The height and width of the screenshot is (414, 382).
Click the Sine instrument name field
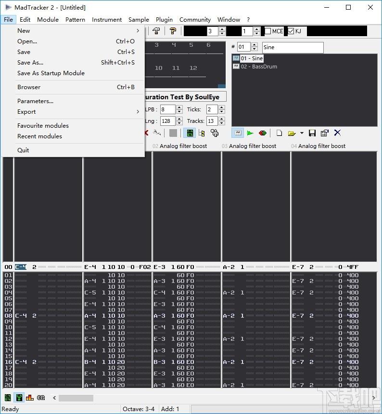tap(293, 47)
